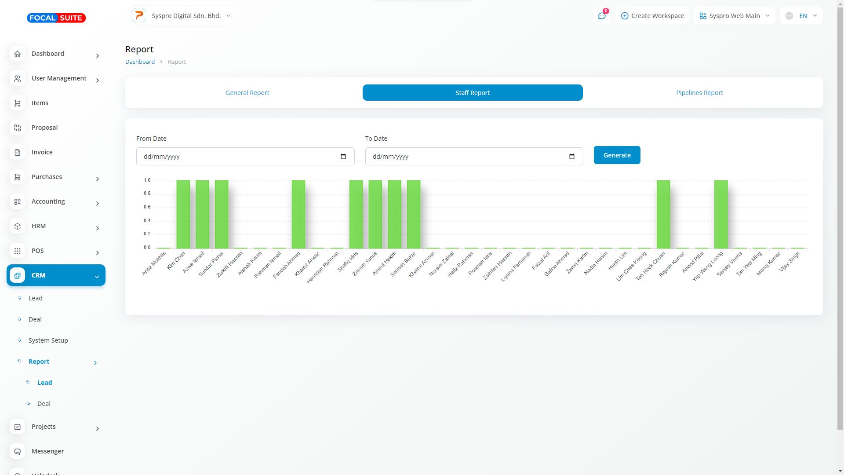This screenshot has width=844, height=475.
Task: Click the Dashboard home icon in sidebar
Action: click(18, 54)
